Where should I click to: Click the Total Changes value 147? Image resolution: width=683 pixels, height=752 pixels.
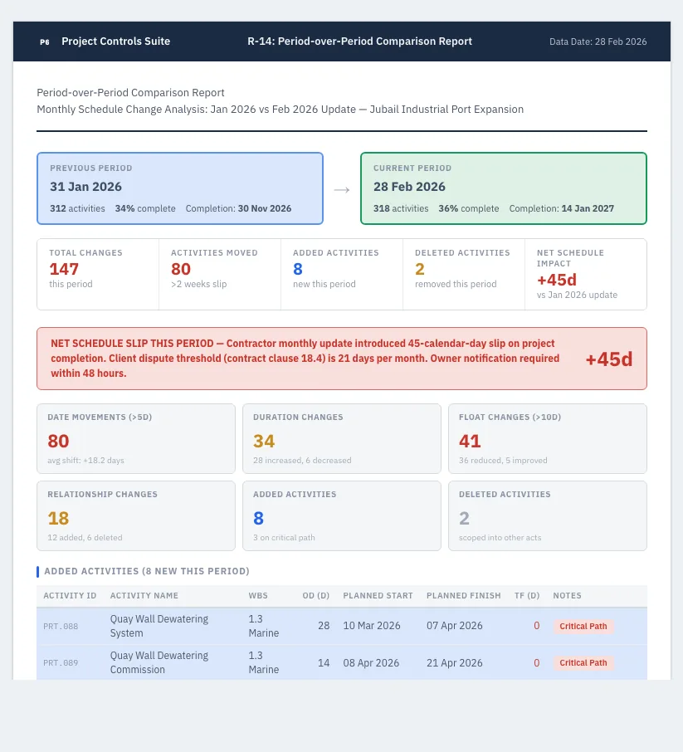tap(64, 269)
